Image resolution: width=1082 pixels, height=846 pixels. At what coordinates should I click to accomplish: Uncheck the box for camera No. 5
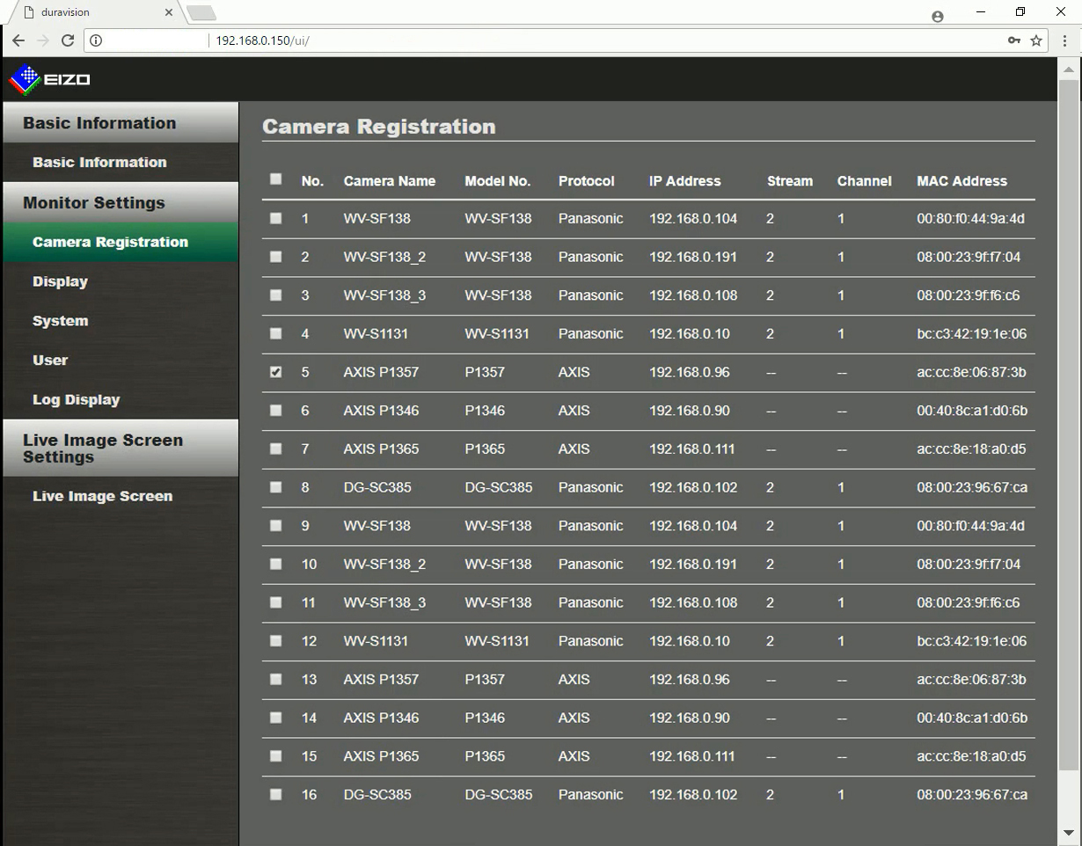click(x=276, y=372)
